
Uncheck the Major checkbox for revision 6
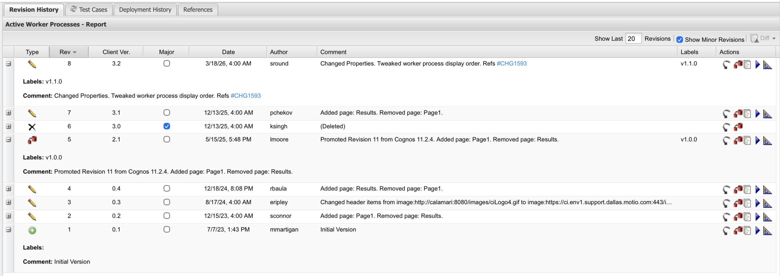coord(167,126)
